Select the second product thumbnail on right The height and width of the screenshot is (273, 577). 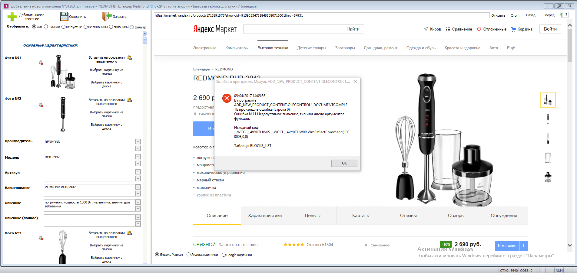click(x=548, y=119)
